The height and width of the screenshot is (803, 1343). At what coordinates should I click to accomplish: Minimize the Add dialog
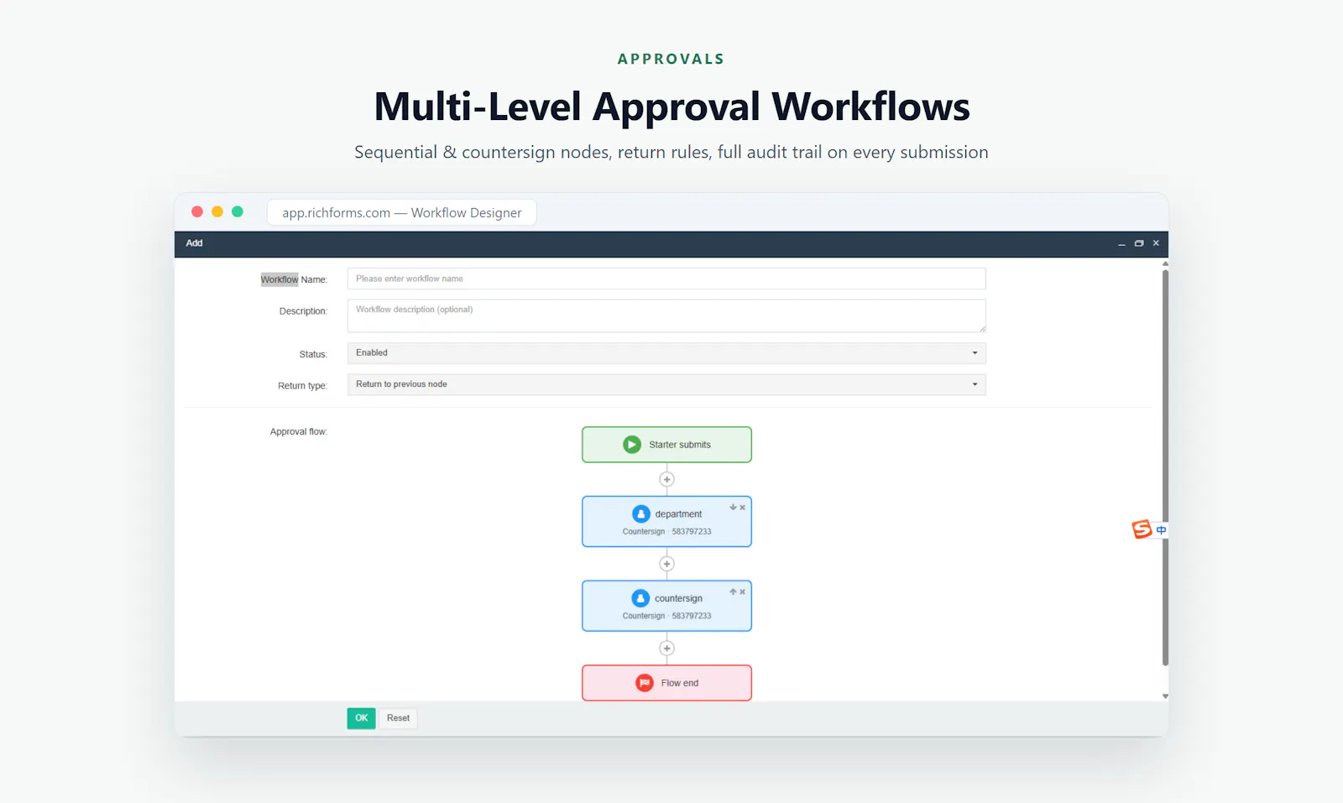(x=1121, y=243)
